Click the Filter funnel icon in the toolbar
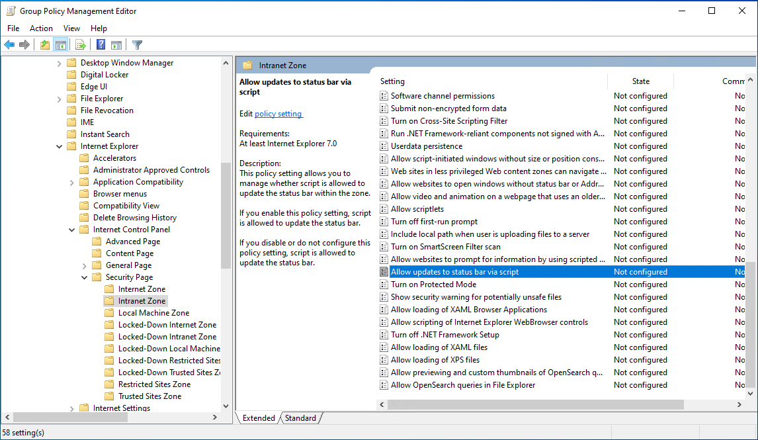The image size is (758, 440). click(x=138, y=45)
